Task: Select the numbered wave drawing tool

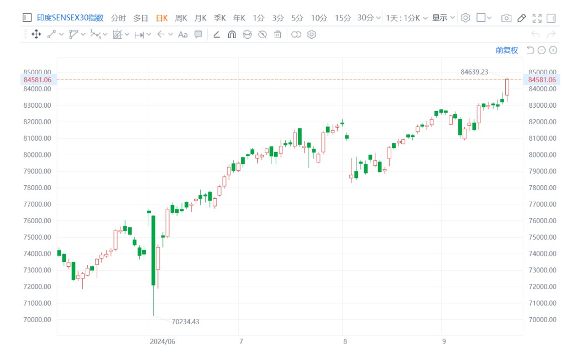Action: (95, 34)
